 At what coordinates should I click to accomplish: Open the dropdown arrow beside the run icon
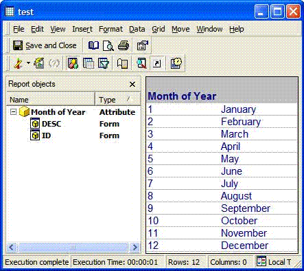click(28, 63)
